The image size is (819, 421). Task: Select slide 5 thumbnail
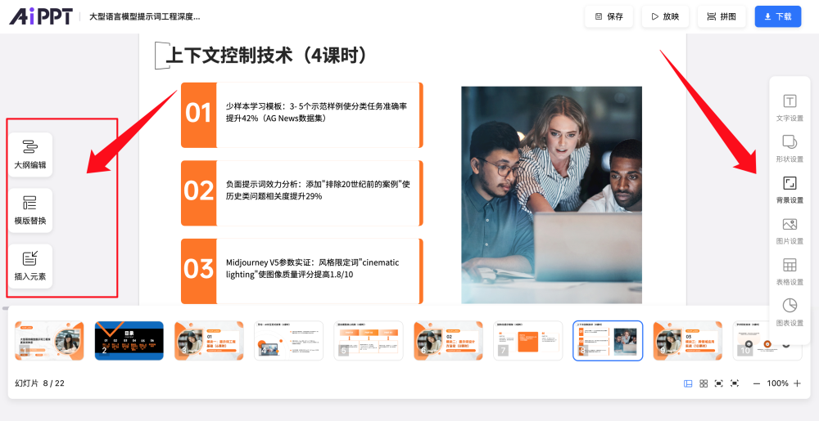369,341
